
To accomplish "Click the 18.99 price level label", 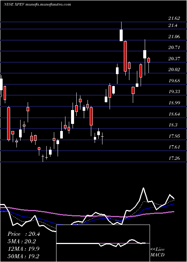I will [174, 103].
